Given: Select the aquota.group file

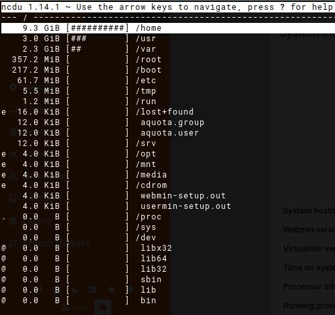Looking at the screenshot, I should (x=172, y=122).
